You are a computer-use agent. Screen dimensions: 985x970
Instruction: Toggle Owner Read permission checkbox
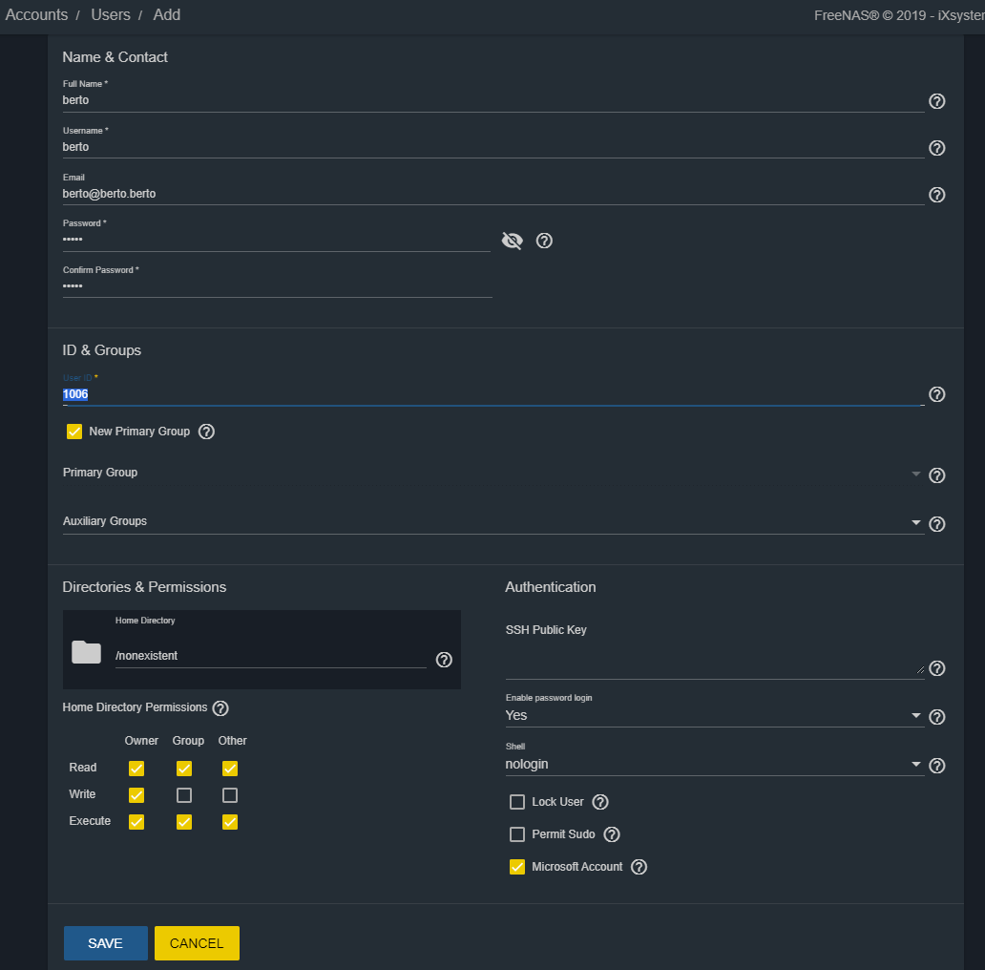tap(136, 769)
